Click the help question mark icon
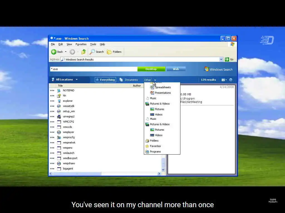 231,80
